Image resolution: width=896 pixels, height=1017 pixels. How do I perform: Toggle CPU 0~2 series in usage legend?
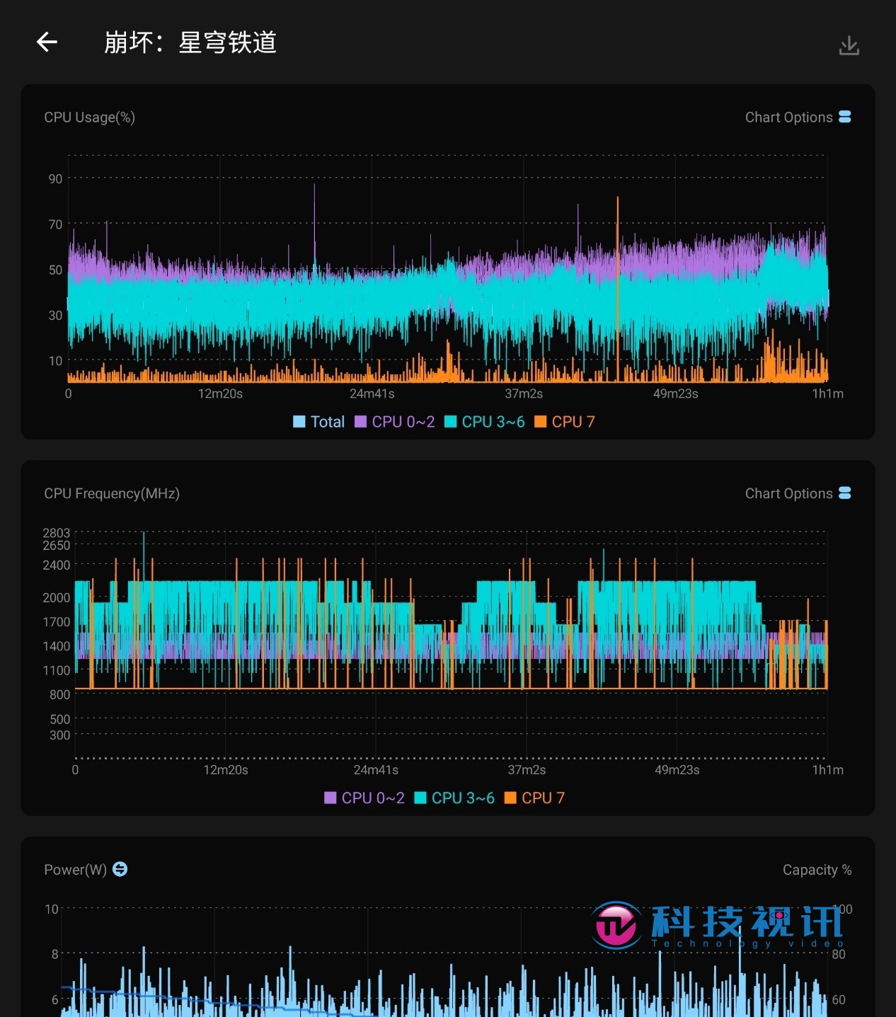(x=395, y=422)
